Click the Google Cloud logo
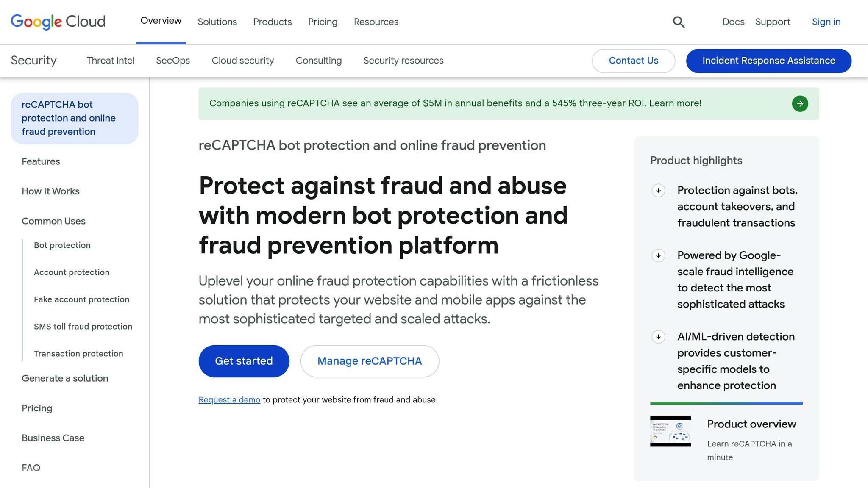This screenshot has height=488, width=868. tap(58, 22)
